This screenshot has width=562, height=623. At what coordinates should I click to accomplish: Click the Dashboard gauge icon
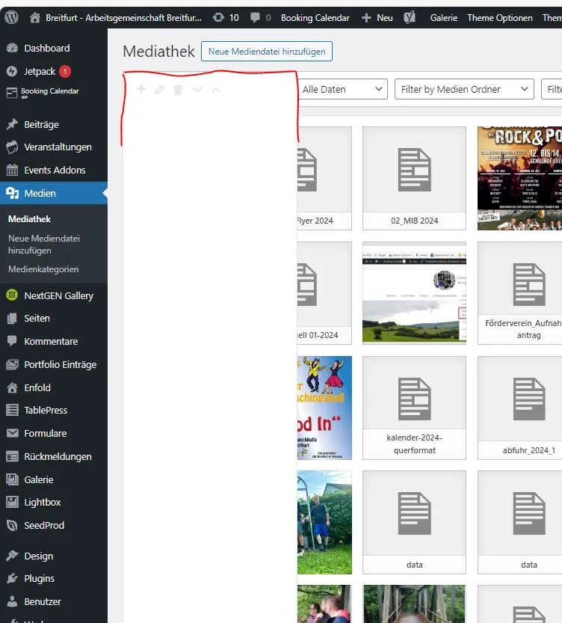[x=12, y=48]
